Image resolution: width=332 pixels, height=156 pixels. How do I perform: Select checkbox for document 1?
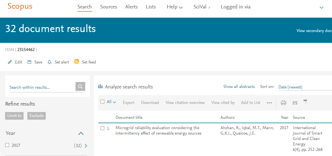pyautogui.click(x=102, y=128)
